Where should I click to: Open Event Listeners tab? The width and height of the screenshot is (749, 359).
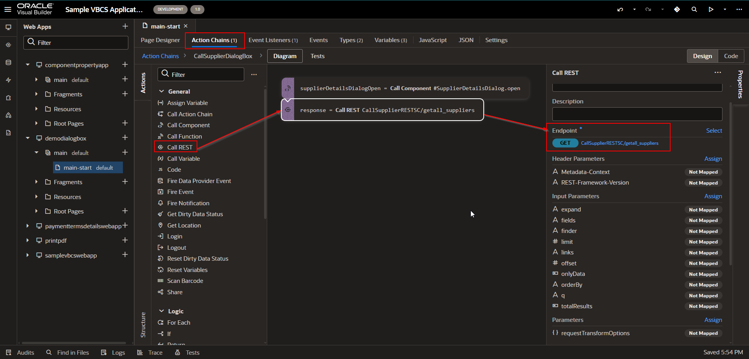pyautogui.click(x=273, y=40)
